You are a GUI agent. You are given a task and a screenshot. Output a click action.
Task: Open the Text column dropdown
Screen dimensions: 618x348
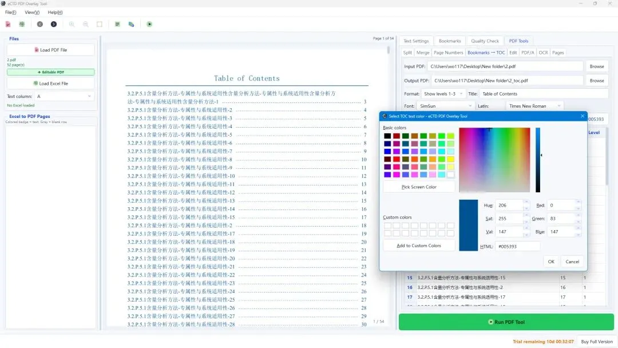[64, 96]
